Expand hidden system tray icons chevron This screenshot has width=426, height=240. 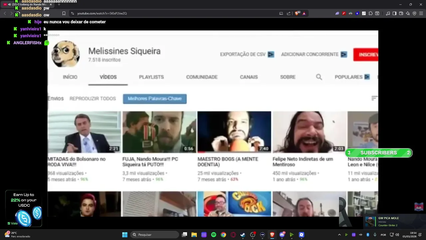click(x=339, y=235)
